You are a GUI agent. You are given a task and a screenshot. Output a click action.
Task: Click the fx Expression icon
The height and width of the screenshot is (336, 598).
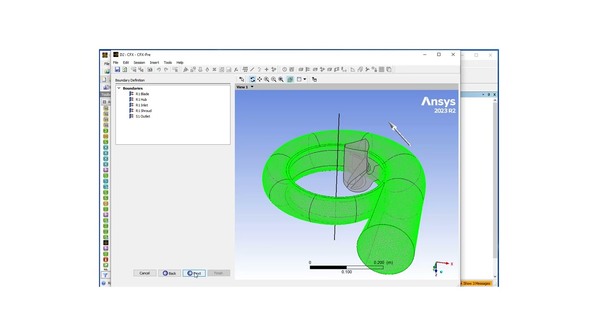(236, 70)
